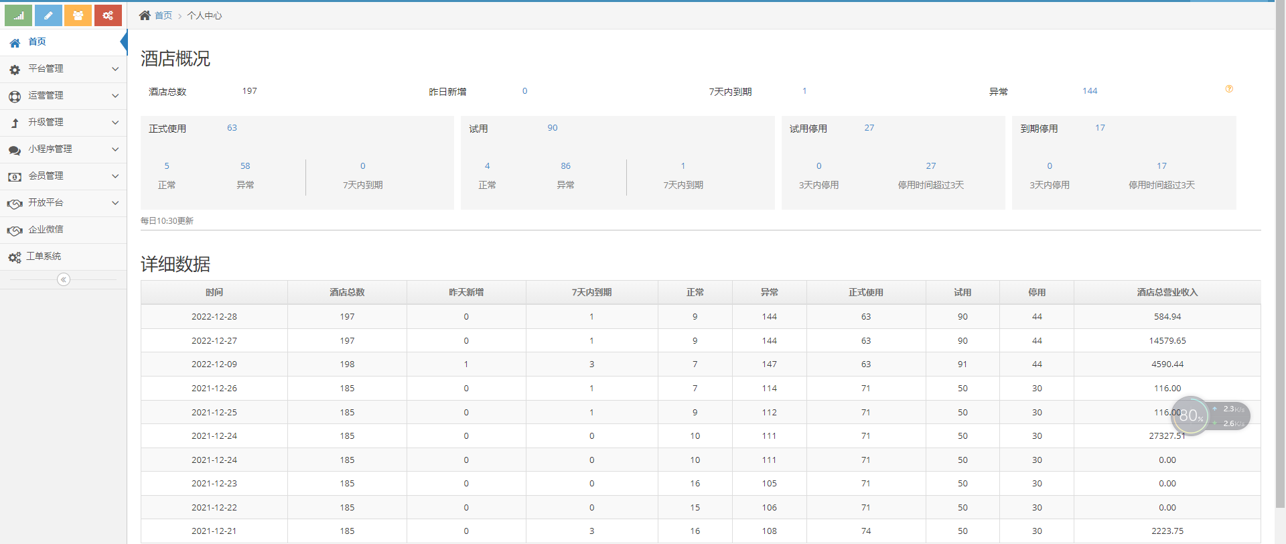Click the gear icon next to 平台管理
The image size is (1286, 544).
(15, 70)
